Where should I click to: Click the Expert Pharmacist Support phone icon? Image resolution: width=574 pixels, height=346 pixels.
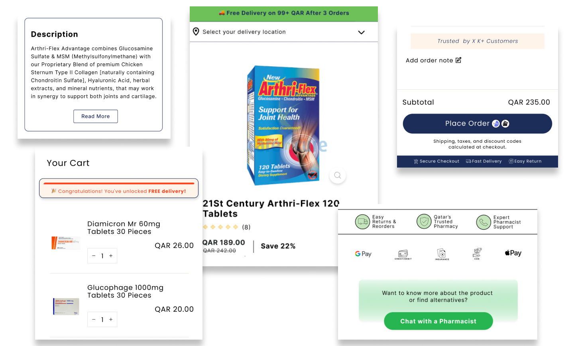pos(483,222)
